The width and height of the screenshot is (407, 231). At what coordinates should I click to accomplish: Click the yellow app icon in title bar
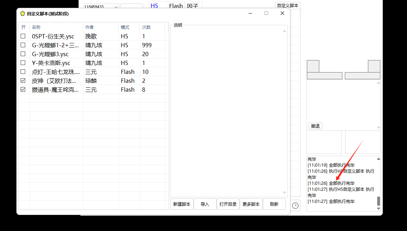pyautogui.click(x=23, y=14)
